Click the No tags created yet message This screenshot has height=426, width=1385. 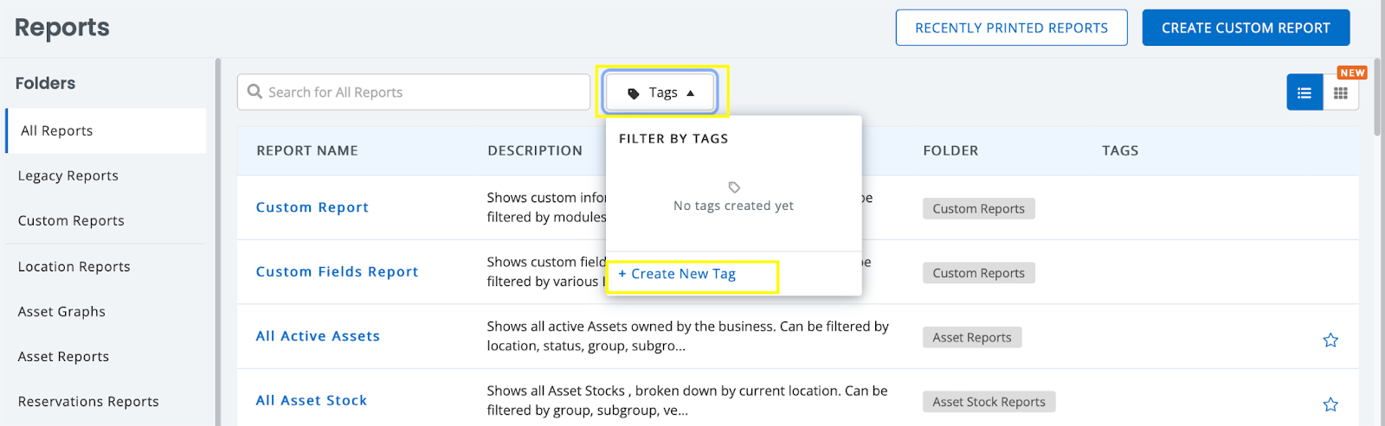(733, 206)
